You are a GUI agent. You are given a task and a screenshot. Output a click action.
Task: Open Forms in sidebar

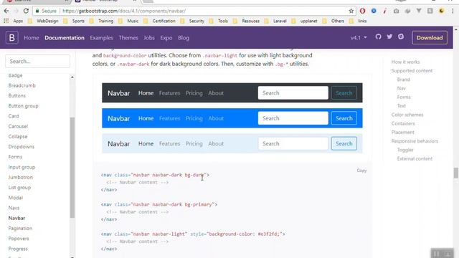pyautogui.click(x=15, y=157)
